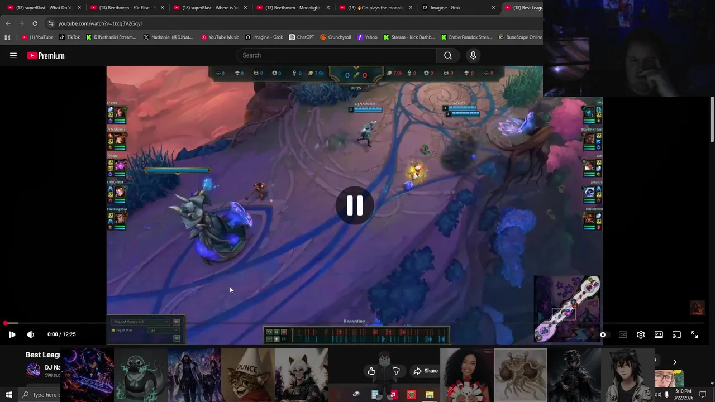Open taskbar calculator icon
The height and width of the screenshot is (402, 715).
[x=375, y=395]
